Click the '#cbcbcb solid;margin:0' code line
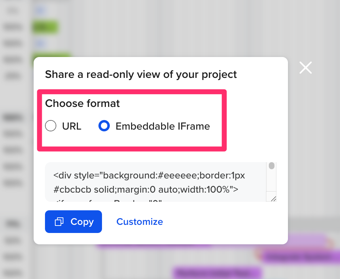Image resolution: width=340 pixels, height=279 pixels. [x=146, y=189]
